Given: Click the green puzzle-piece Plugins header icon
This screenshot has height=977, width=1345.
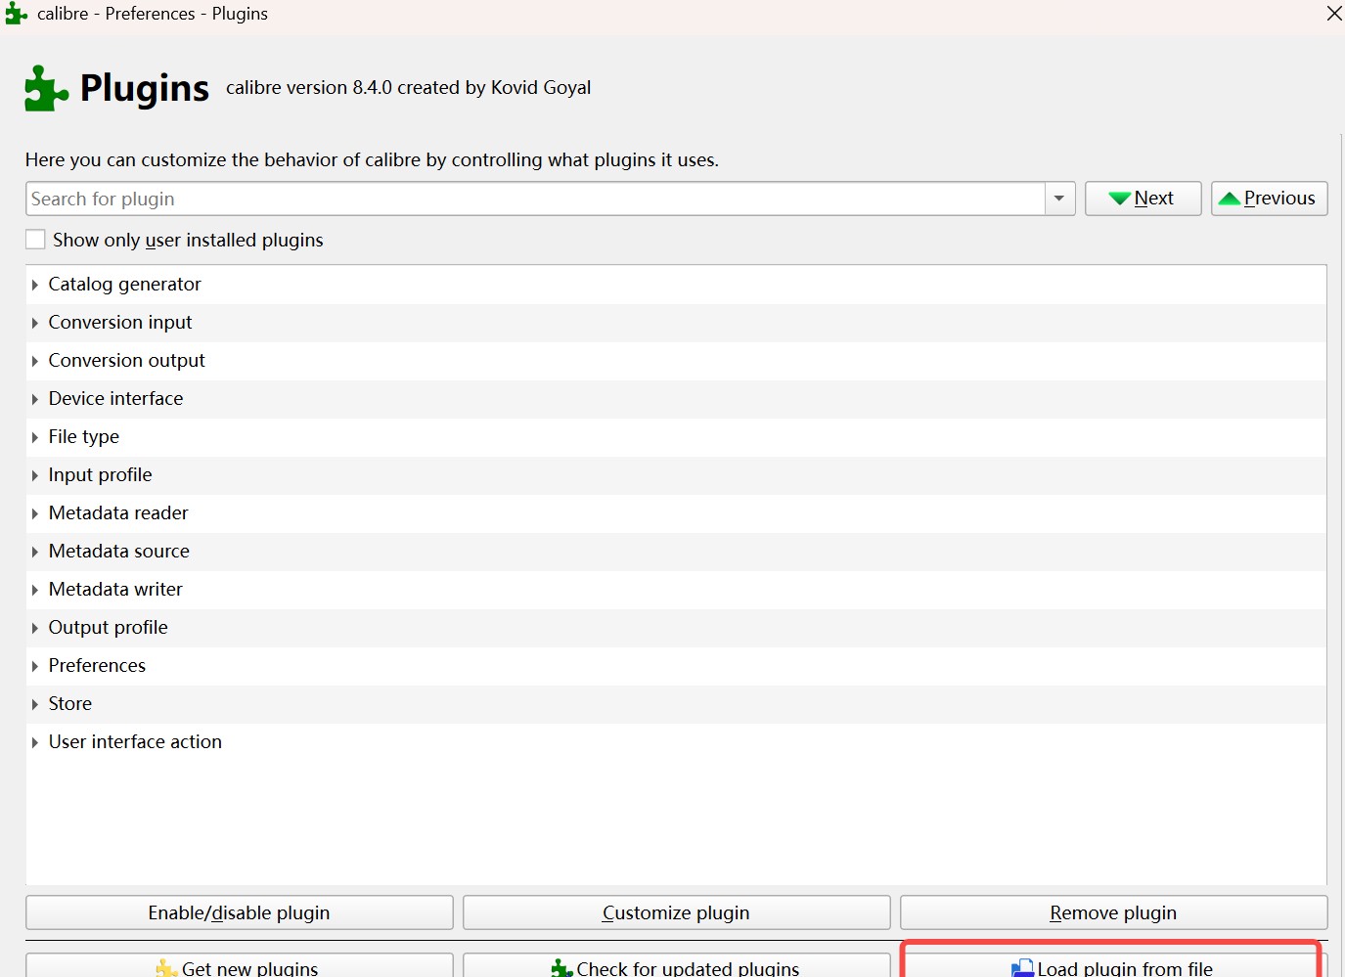Looking at the screenshot, I should tap(47, 88).
